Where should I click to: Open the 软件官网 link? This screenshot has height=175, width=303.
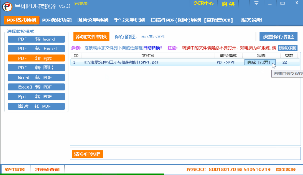[15, 170]
